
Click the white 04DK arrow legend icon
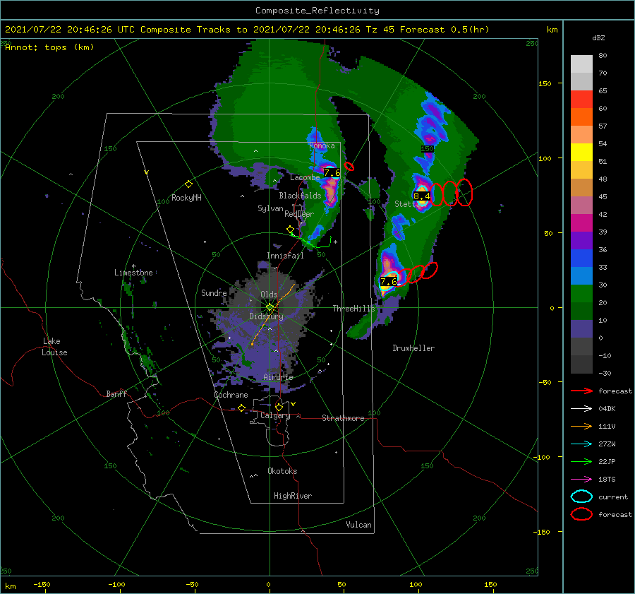tap(581, 409)
